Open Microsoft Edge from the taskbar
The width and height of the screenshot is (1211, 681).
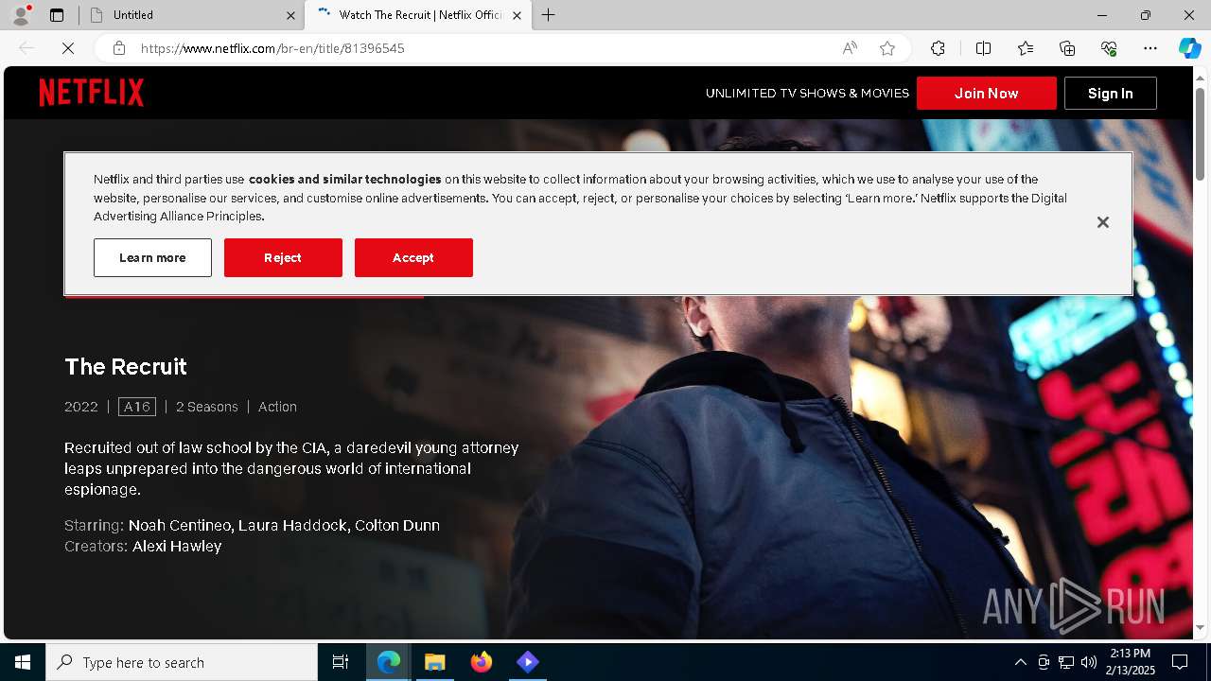point(389,662)
